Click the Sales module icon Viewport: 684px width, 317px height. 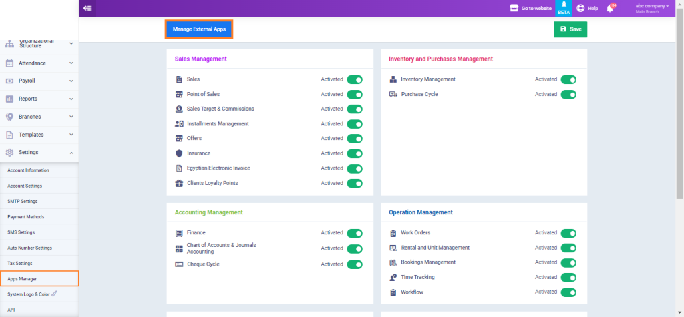point(179,79)
